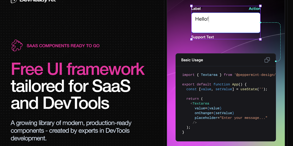Click the import Textarea code line

tap(229, 75)
